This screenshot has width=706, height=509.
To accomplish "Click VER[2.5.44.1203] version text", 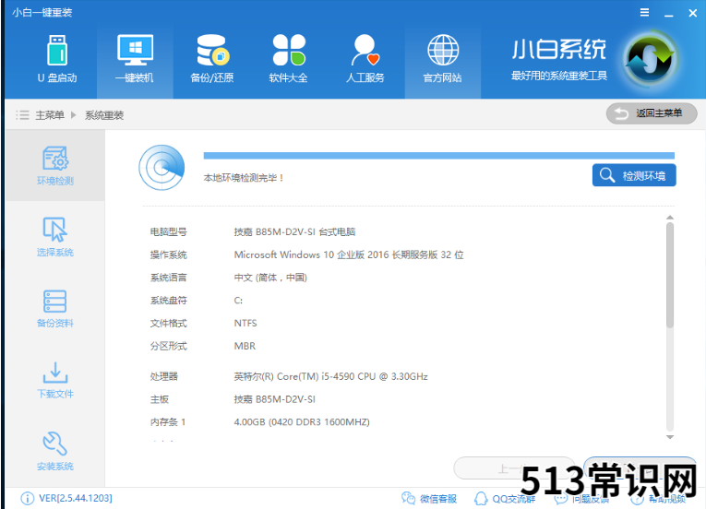I will pyautogui.click(x=76, y=498).
